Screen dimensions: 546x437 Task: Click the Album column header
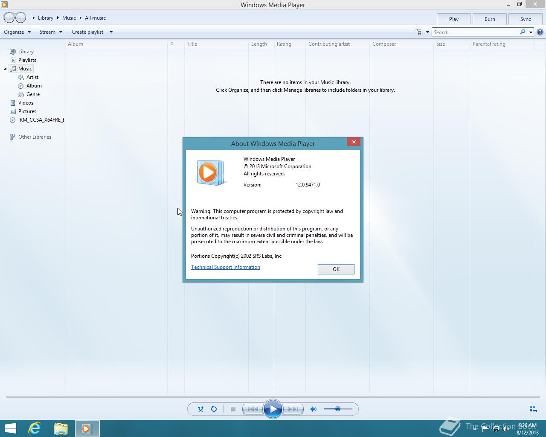[116, 44]
